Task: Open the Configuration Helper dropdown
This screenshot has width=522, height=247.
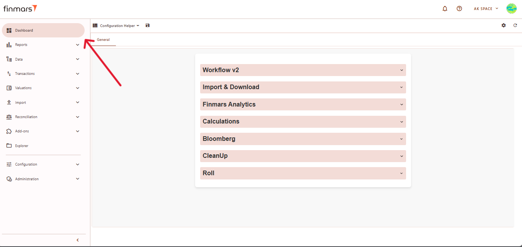Action: pos(119,26)
